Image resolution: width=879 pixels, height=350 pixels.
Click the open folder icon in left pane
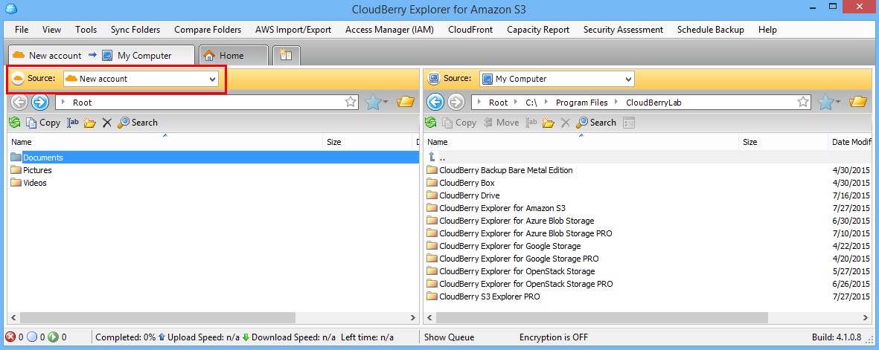pos(406,101)
